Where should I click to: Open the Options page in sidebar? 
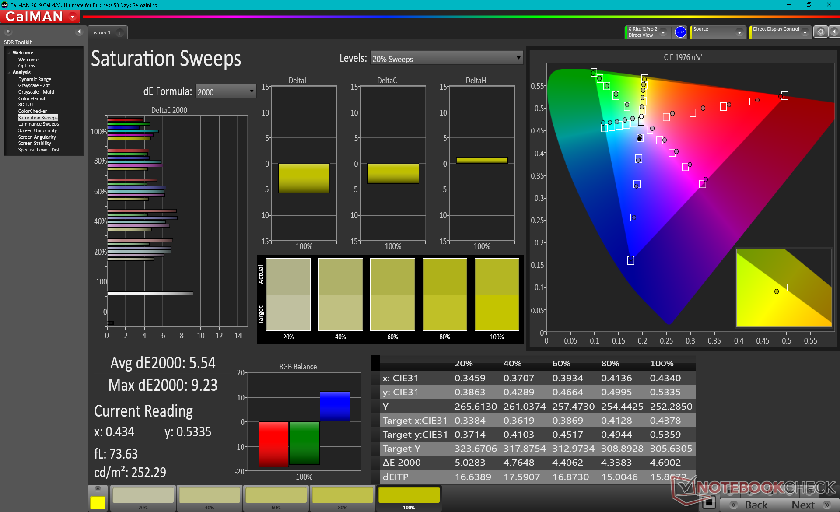(x=26, y=66)
